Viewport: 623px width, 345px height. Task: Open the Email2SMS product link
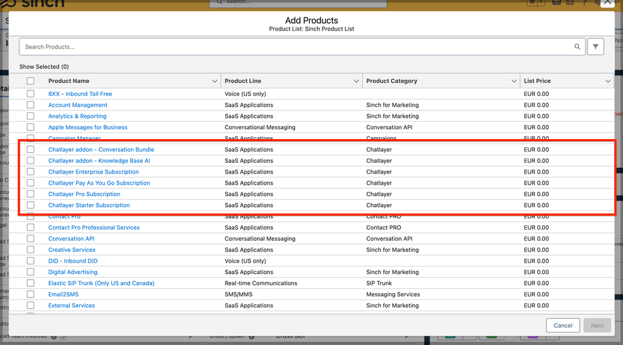(x=64, y=294)
